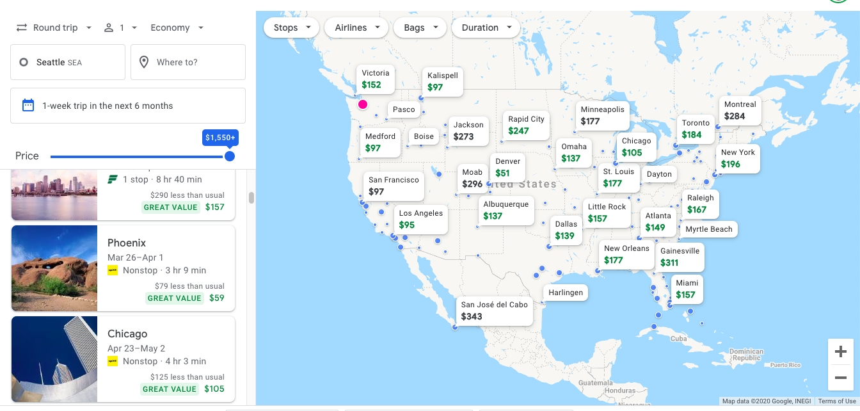Open the Economy cabin class dropdown

177,28
